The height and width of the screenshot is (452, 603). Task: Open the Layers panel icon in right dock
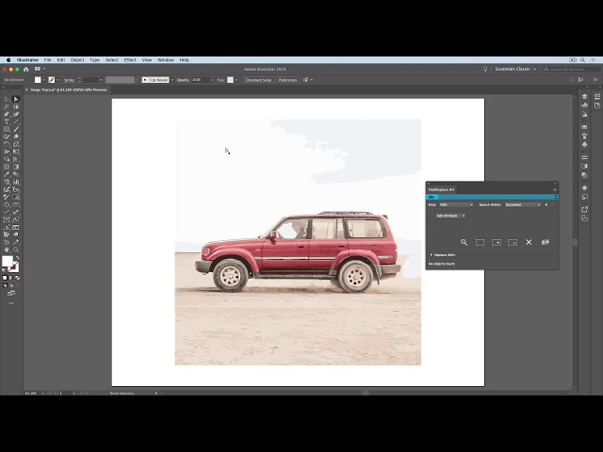tap(584, 96)
